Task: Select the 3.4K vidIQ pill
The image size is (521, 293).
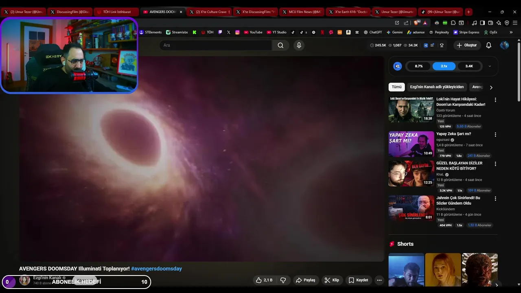Action: (x=469, y=66)
